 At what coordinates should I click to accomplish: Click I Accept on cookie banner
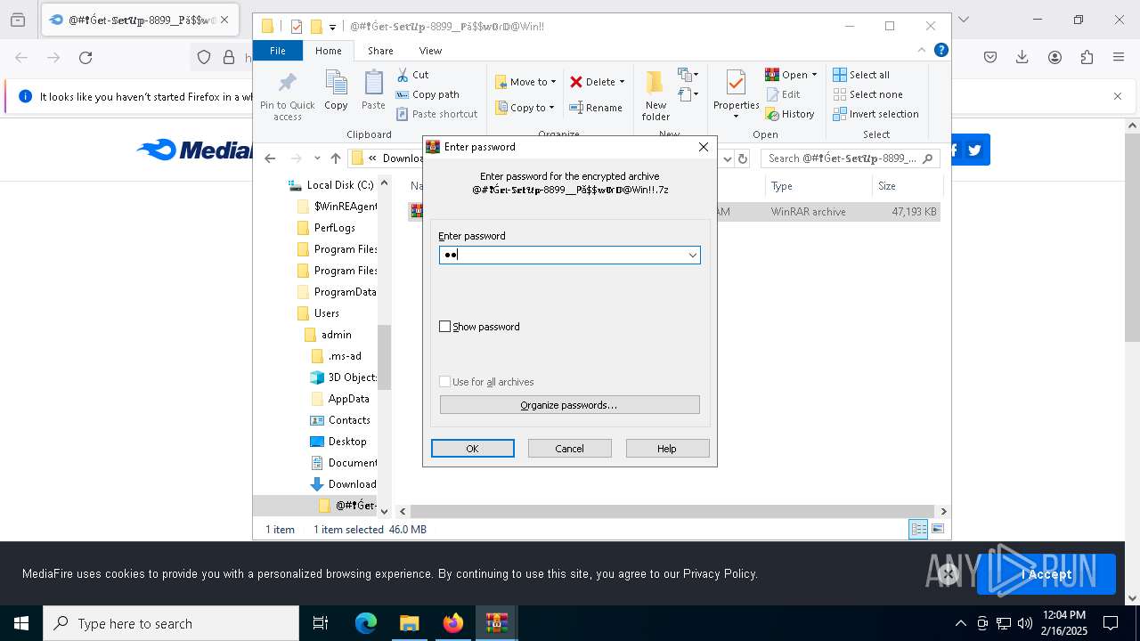click(x=1046, y=574)
